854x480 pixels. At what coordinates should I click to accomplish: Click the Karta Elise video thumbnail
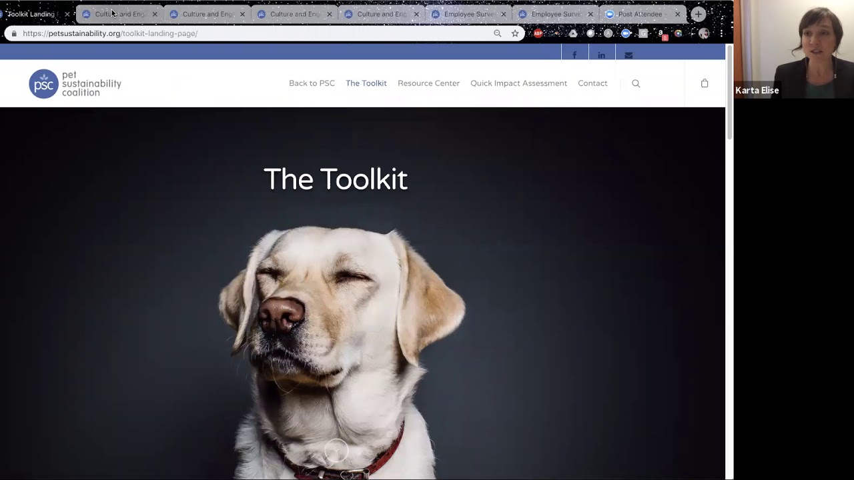pos(794,49)
